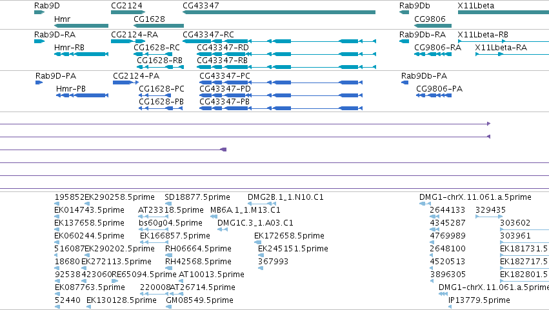Select EST MB6A.1_1.M13.C1

click(245, 210)
